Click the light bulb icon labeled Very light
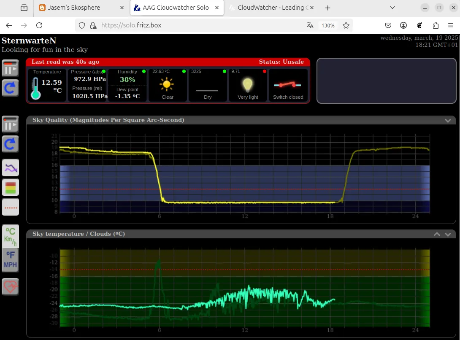The width and height of the screenshot is (460, 340). click(248, 85)
